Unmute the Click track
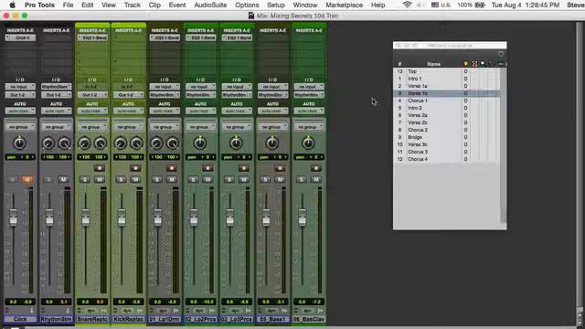This screenshot has width=585, height=329. tap(27, 180)
